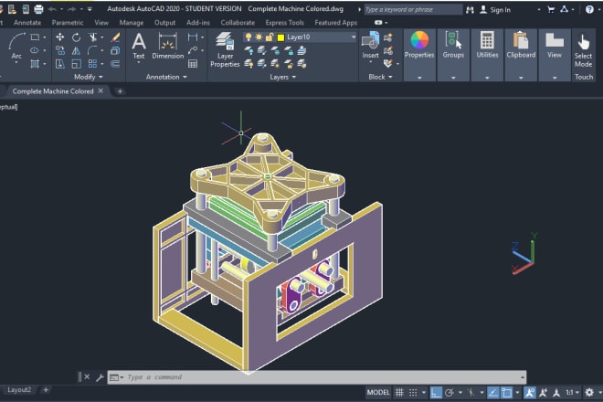Expand the Layers panel
Viewport: 603px width, 402px height.
point(283,77)
